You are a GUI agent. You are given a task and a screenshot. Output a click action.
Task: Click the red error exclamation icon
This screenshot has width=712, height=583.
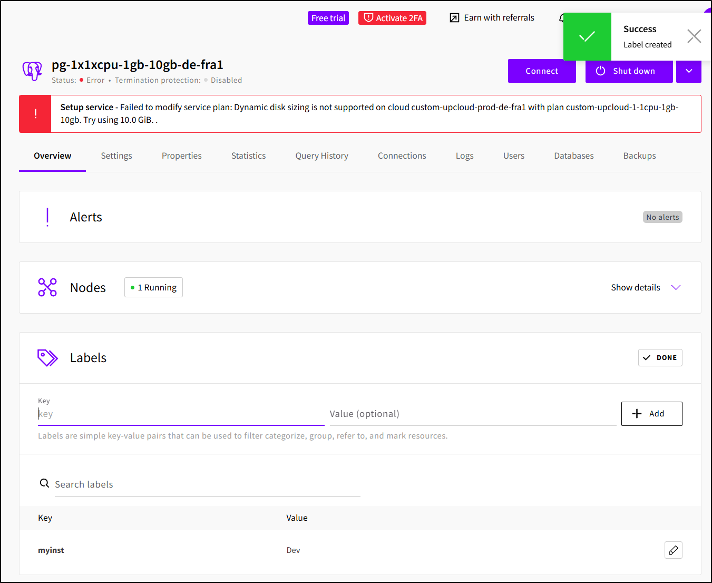coord(35,114)
